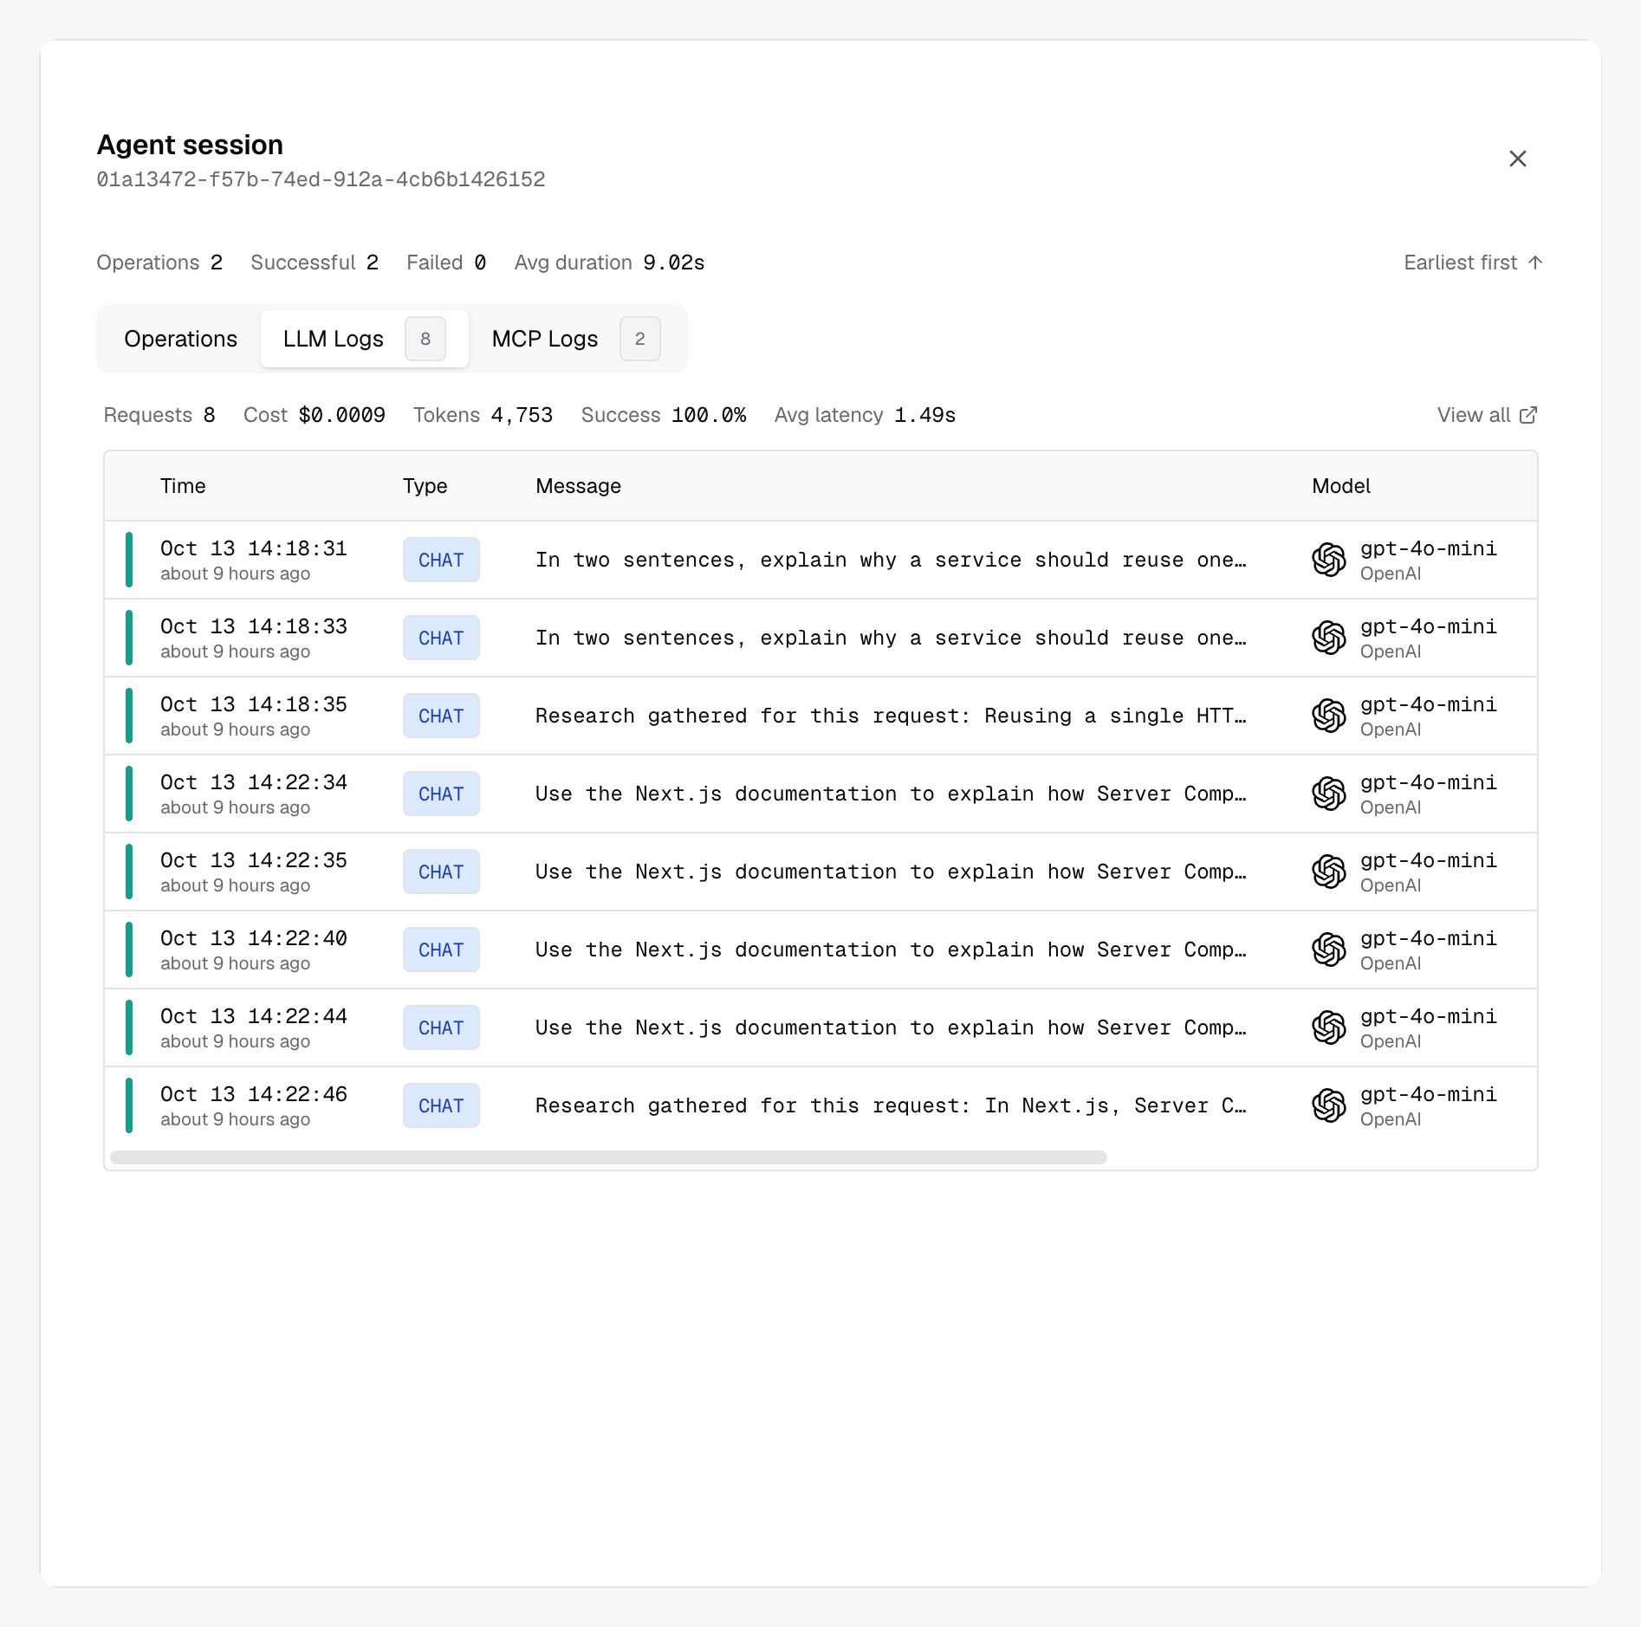Switch to the Operations tab
This screenshot has height=1627, width=1641.
coord(180,339)
